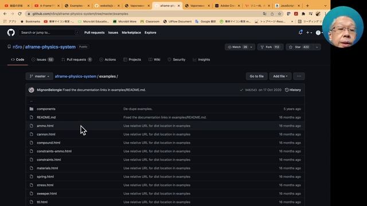Switch to the Code tab

pos(18,60)
